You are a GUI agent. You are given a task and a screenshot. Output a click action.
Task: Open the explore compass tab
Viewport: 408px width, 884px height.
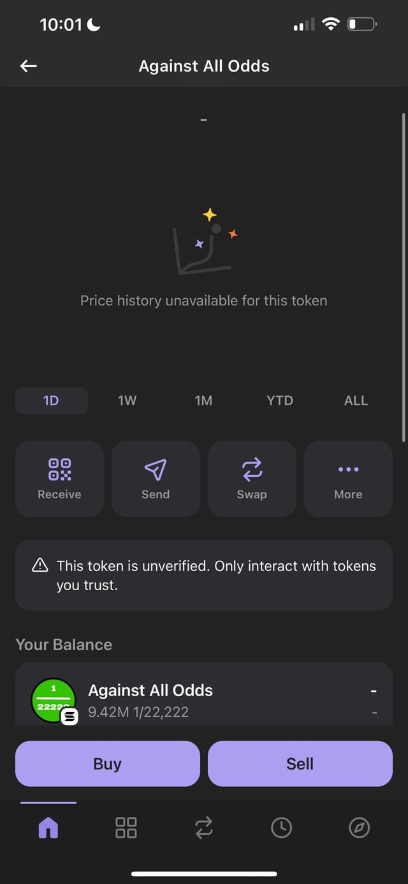(x=359, y=828)
